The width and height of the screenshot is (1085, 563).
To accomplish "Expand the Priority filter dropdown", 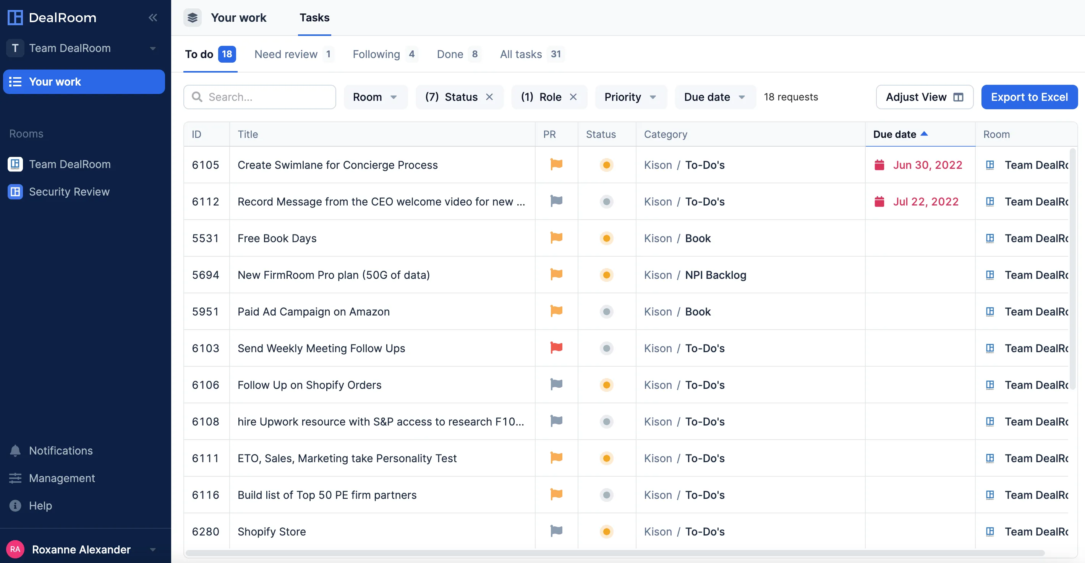I will pyautogui.click(x=630, y=97).
